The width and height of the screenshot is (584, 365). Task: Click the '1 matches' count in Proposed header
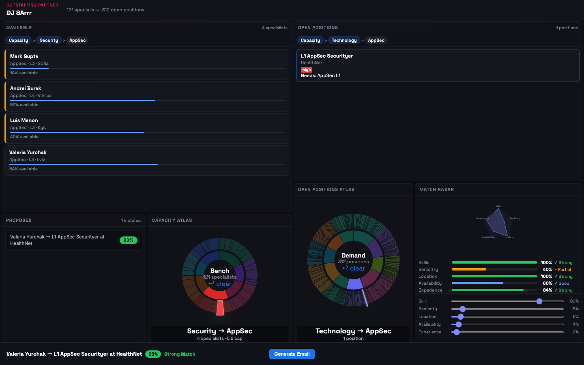[131, 221]
